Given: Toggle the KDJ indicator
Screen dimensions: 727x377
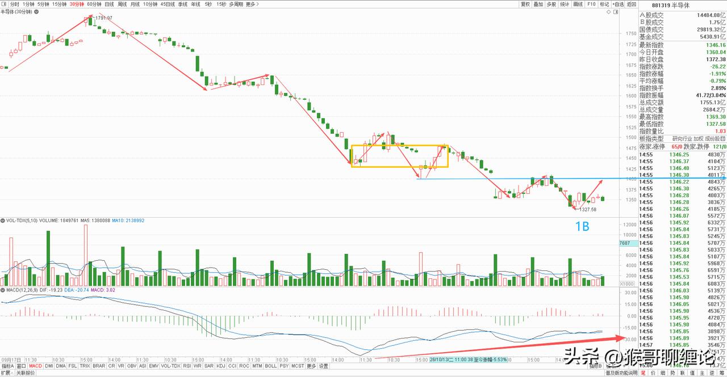Looking at the screenshot, I should (x=221, y=366).
